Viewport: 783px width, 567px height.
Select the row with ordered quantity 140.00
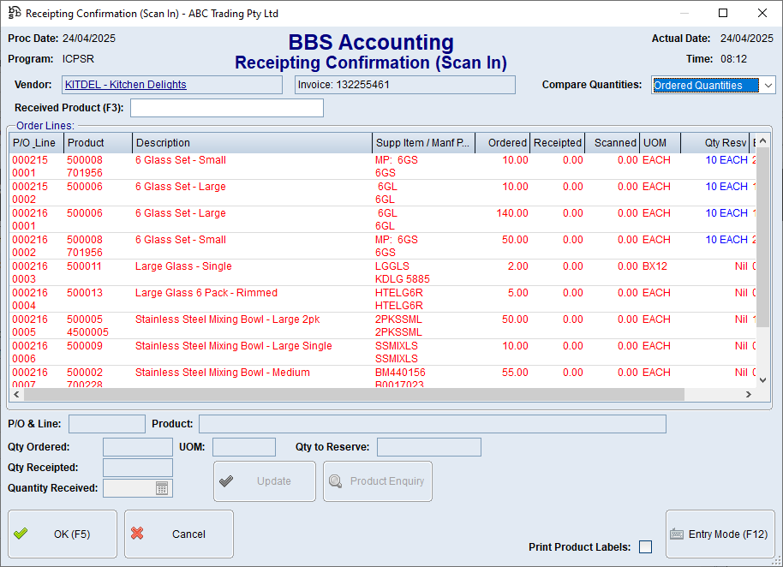point(383,219)
